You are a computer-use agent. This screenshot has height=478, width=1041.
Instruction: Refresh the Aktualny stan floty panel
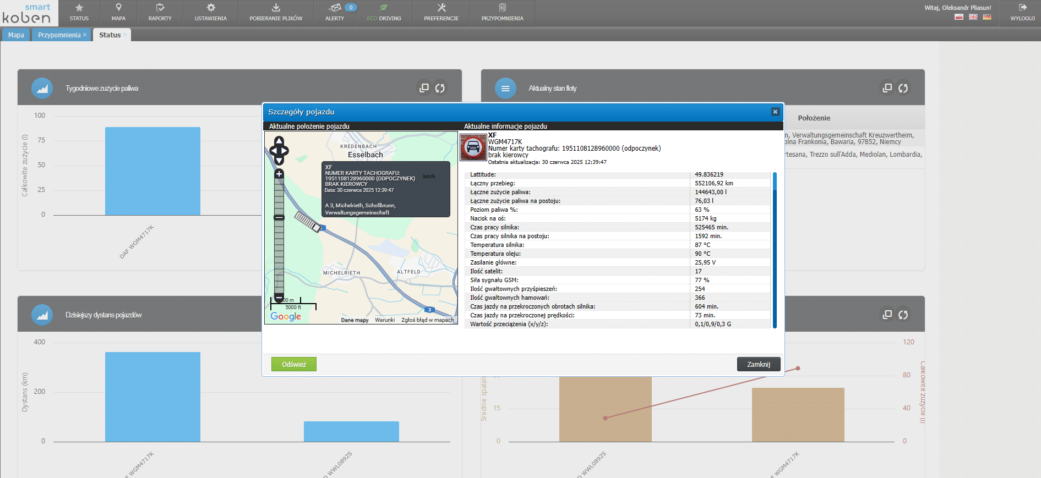[x=903, y=88]
